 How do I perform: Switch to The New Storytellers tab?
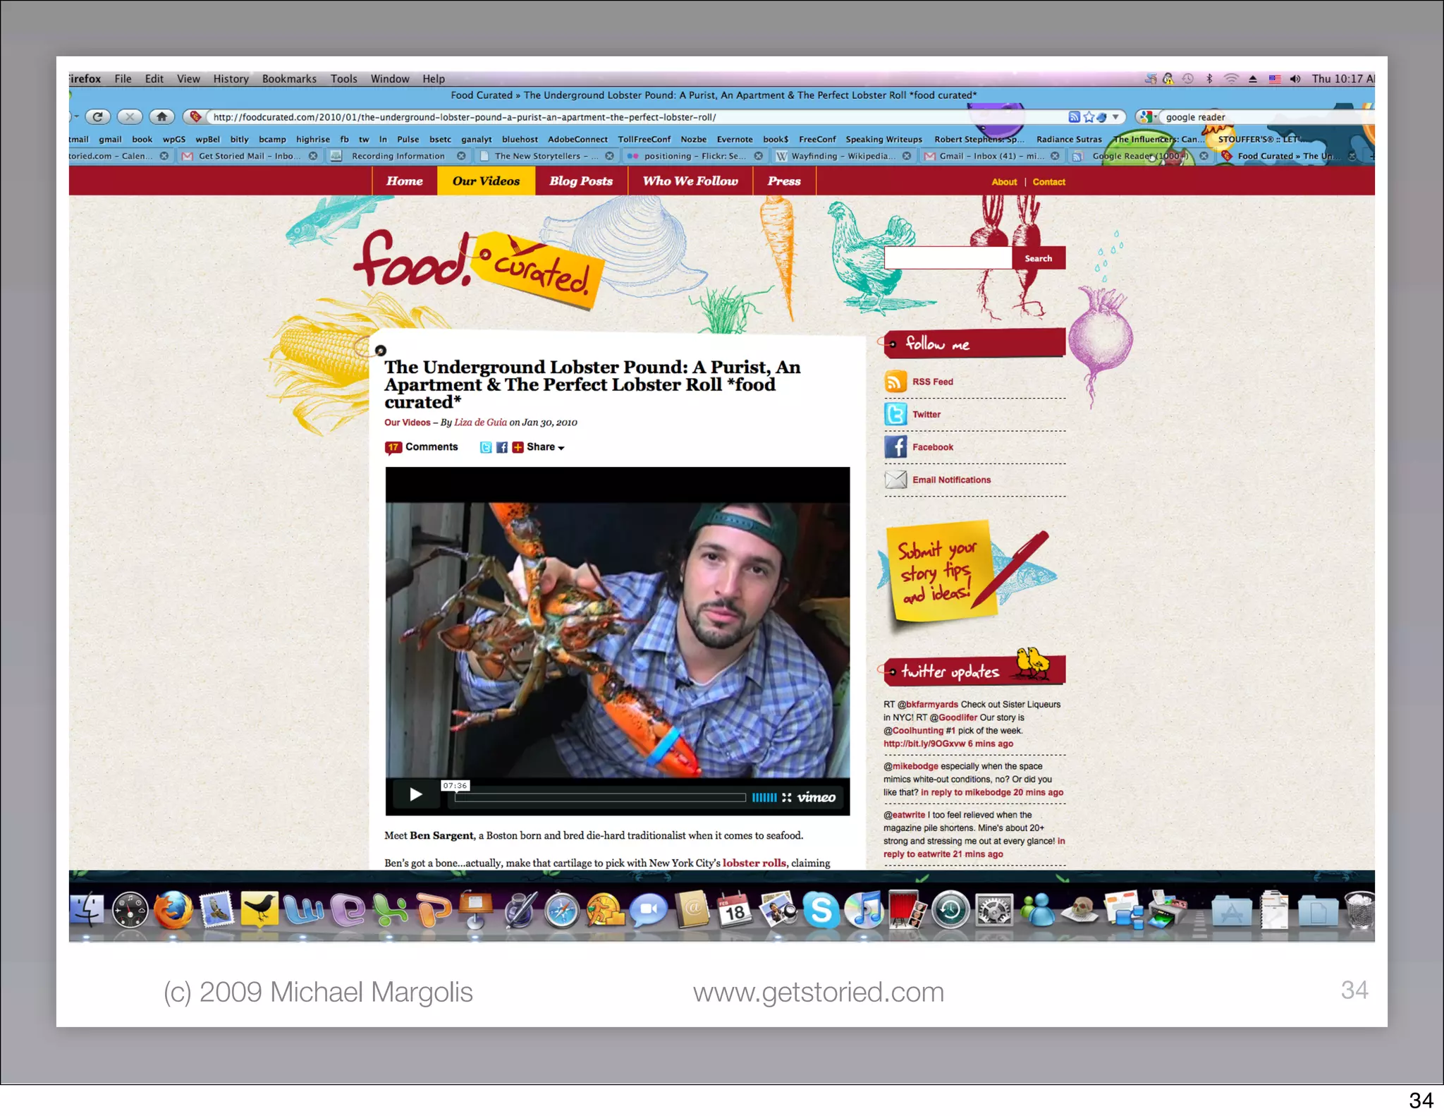[x=546, y=156]
